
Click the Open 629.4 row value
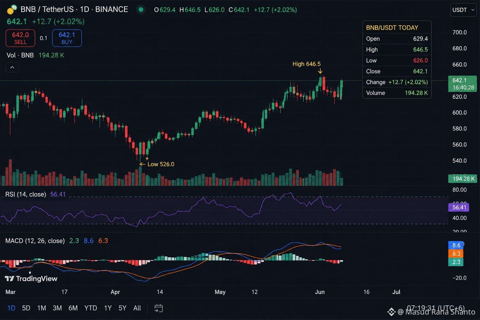click(x=420, y=39)
